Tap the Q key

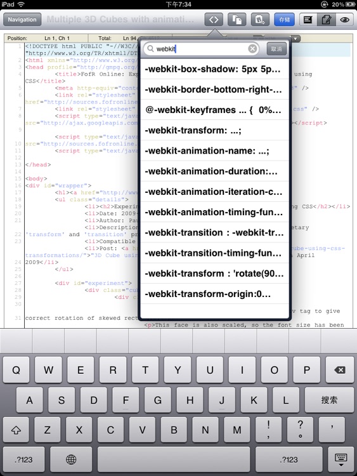[16, 370]
